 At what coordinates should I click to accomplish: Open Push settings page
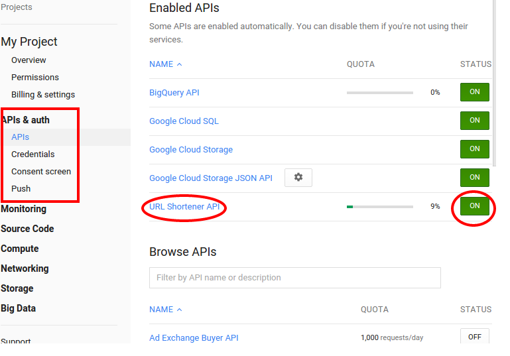pos(21,188)
